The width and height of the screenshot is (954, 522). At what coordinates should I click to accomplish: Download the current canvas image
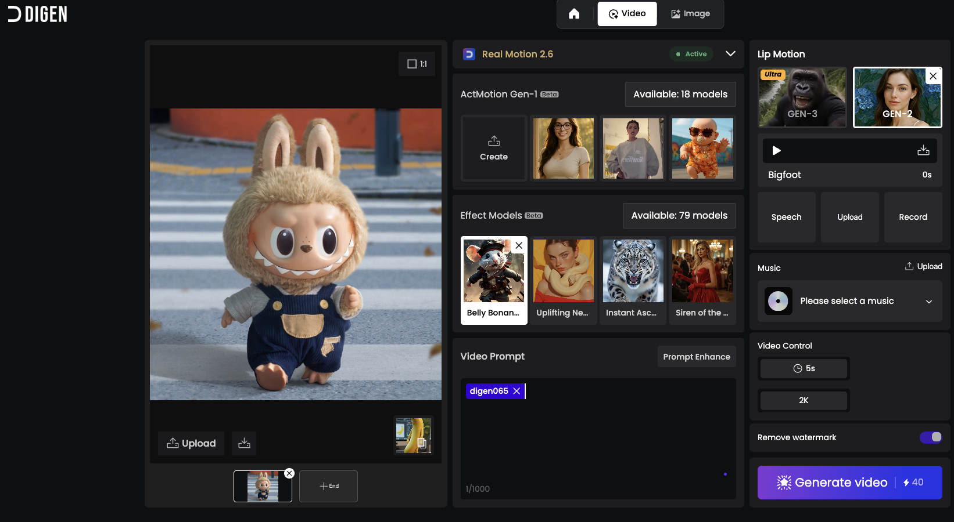pos(244,443)
